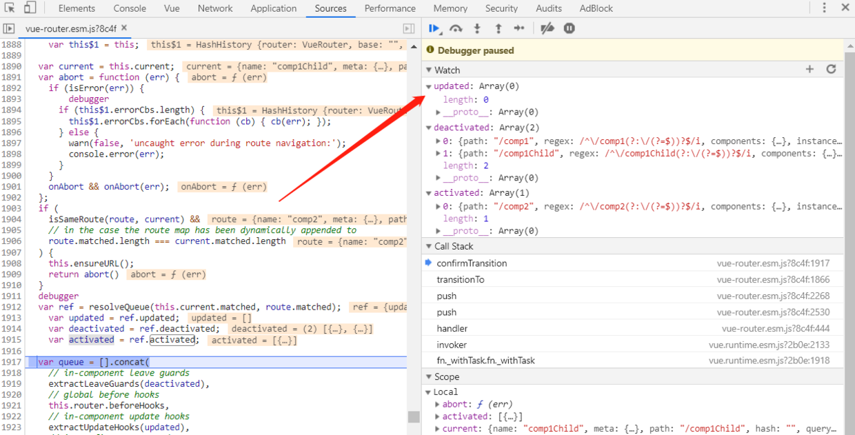
Task: Resume script execution
Action: click(x=434, y=28)
